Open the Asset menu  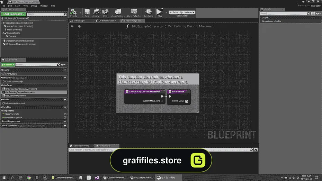(18, 6)
